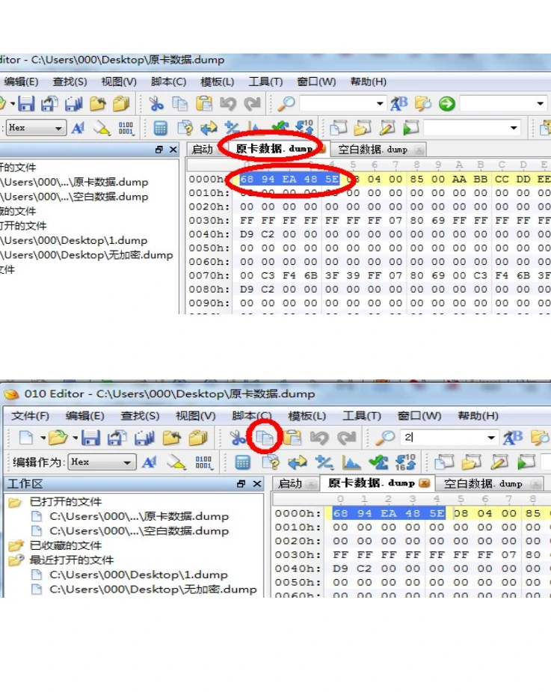The width and height of the screenshot is (551, 692).
Task: Click the magnifier Find icon in the lower window
Action: pos(385,438)
